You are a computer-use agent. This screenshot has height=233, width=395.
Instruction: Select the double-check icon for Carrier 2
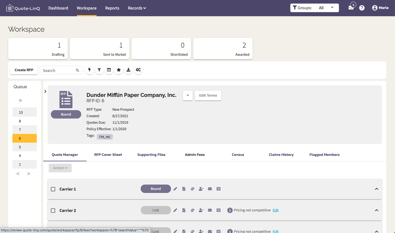click(x=192, y=210)
